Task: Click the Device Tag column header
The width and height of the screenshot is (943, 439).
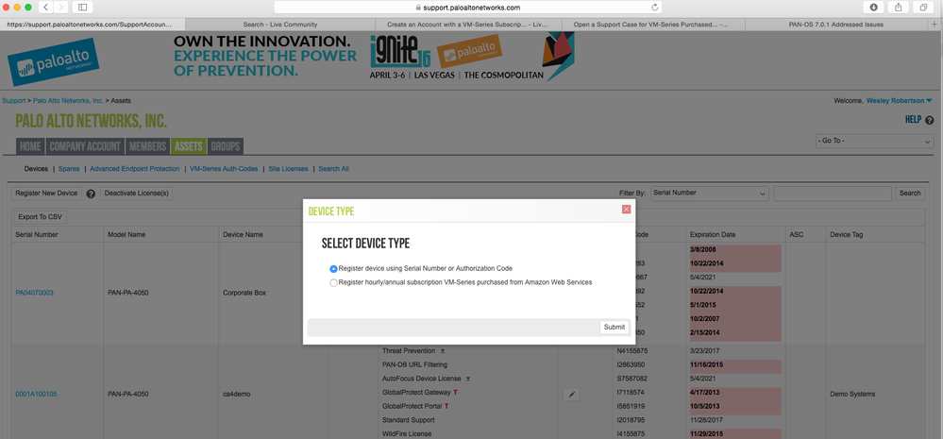Action: (x=846, y=234)
